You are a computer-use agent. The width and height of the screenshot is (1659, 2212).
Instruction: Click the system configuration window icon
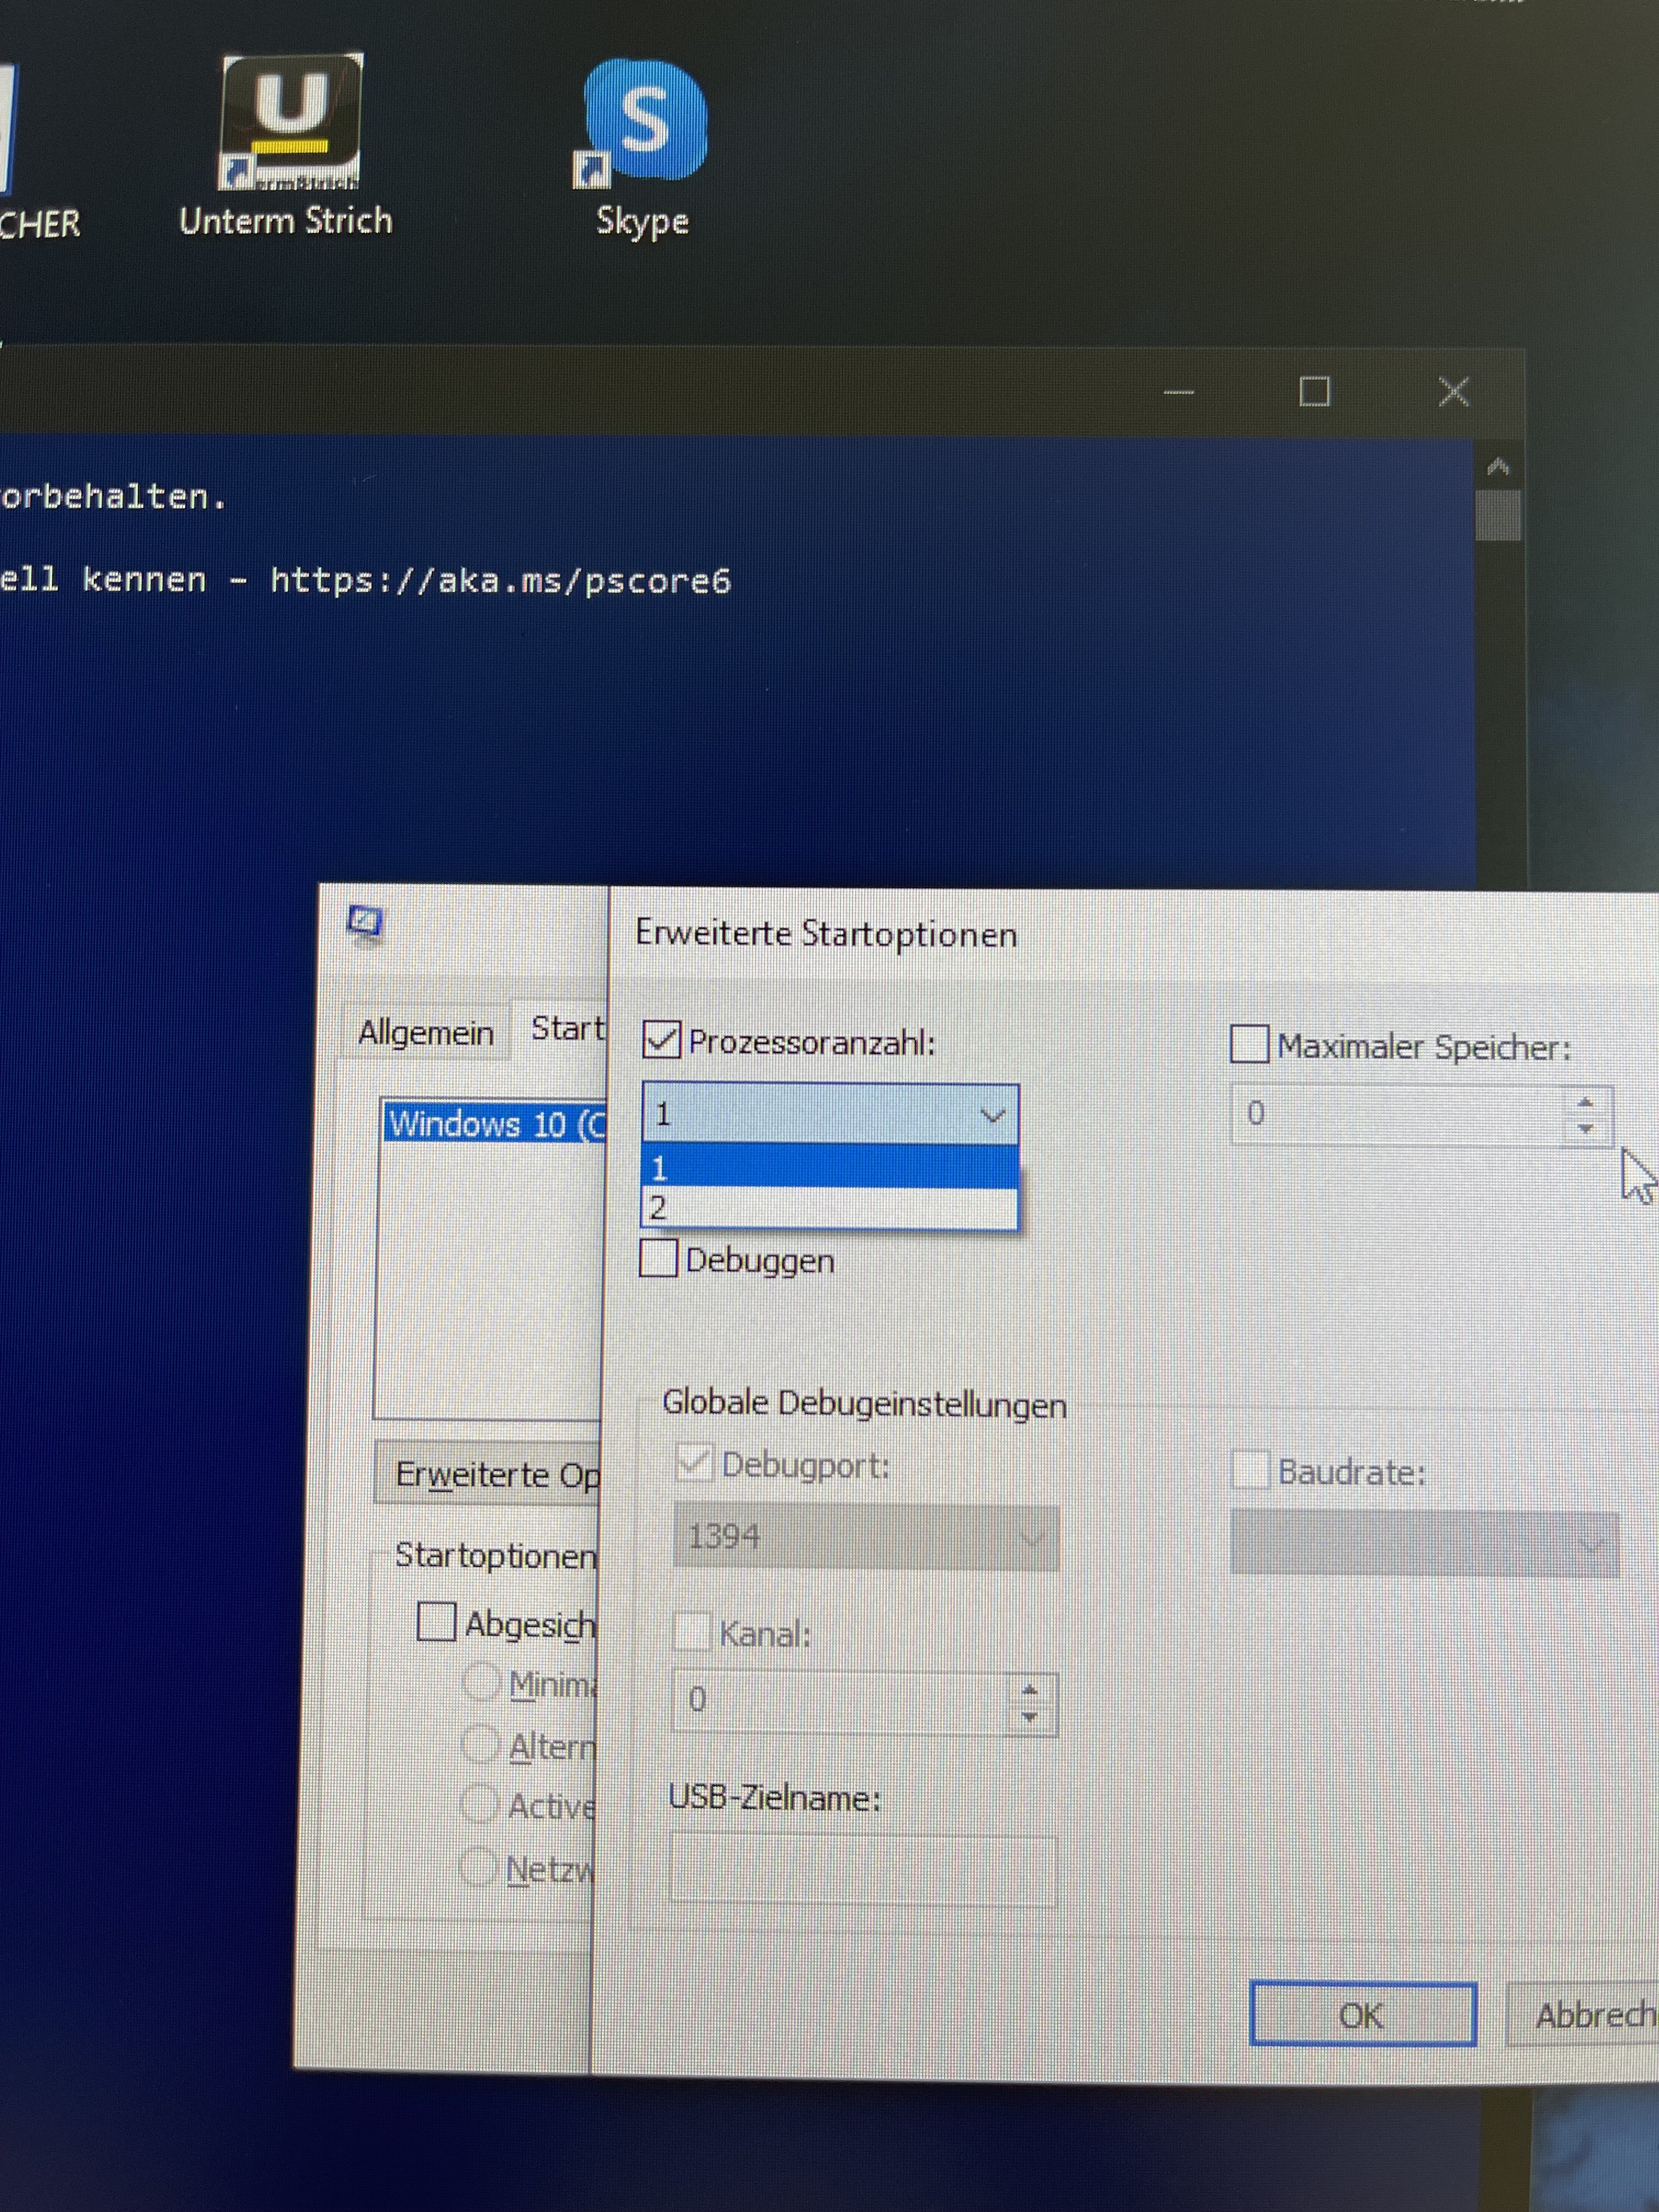[x=365, y=921]
